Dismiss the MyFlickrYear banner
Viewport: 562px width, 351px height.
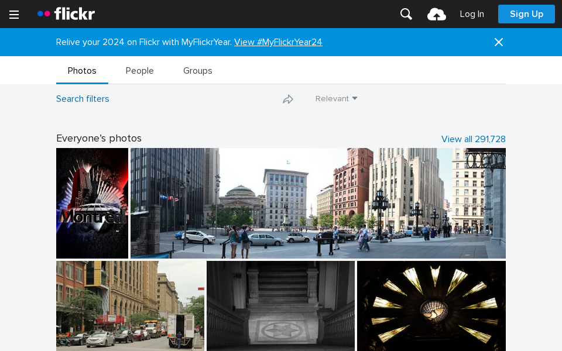(x=499, y=42)
